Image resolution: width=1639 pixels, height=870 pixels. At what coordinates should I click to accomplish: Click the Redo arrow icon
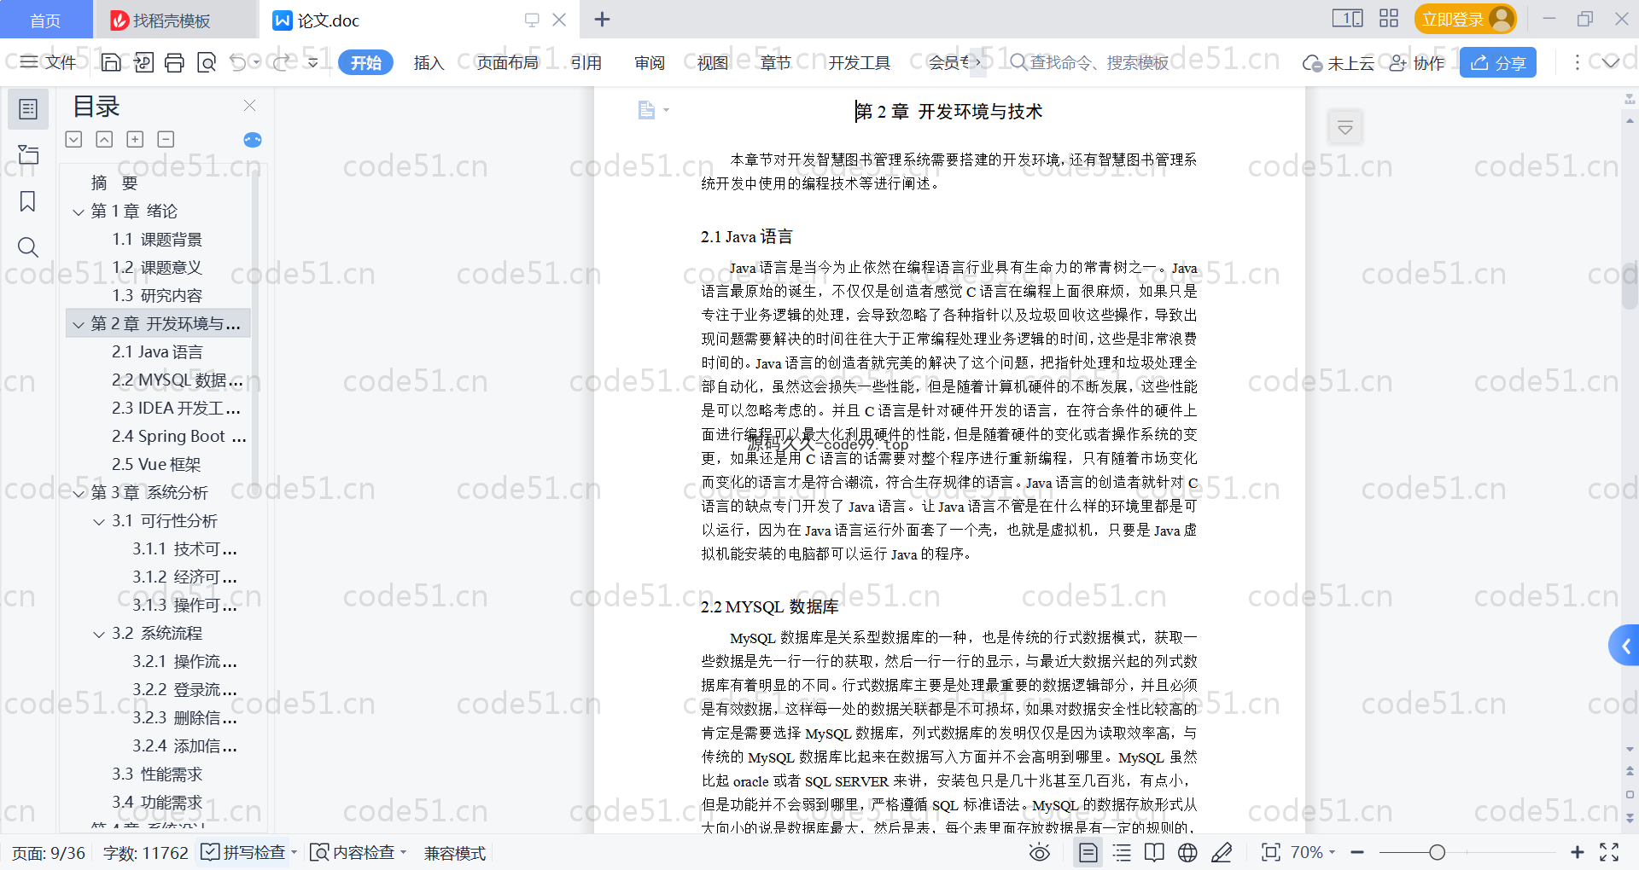pyautogui.click(x=282, y=62)
